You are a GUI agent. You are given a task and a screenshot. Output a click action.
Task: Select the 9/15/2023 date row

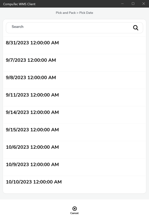(x=74, y=132)
